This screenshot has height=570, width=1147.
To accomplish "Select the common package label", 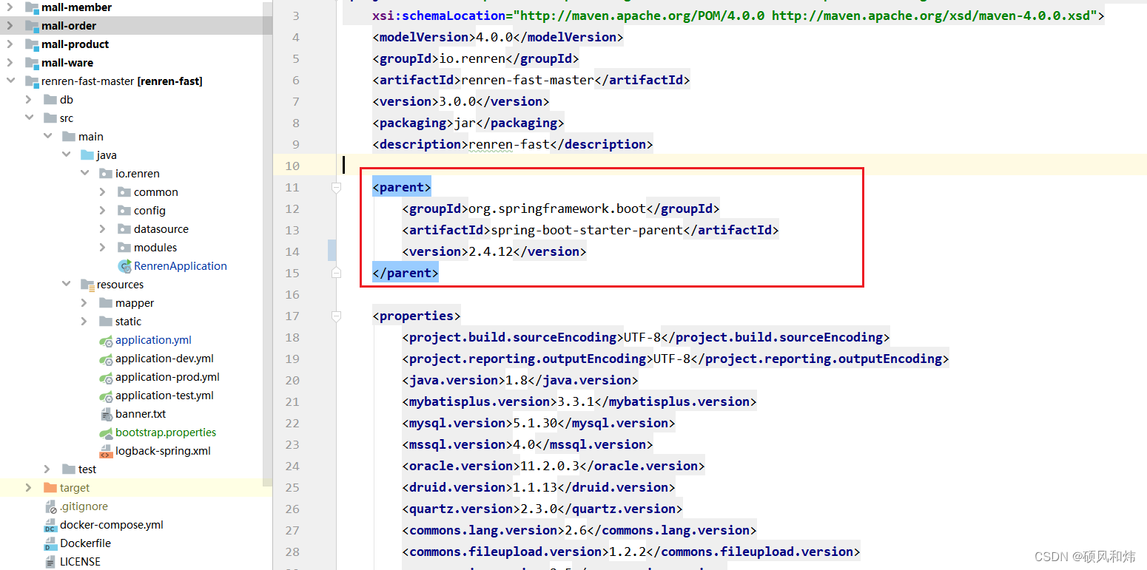I will click(x=156, y=192).
